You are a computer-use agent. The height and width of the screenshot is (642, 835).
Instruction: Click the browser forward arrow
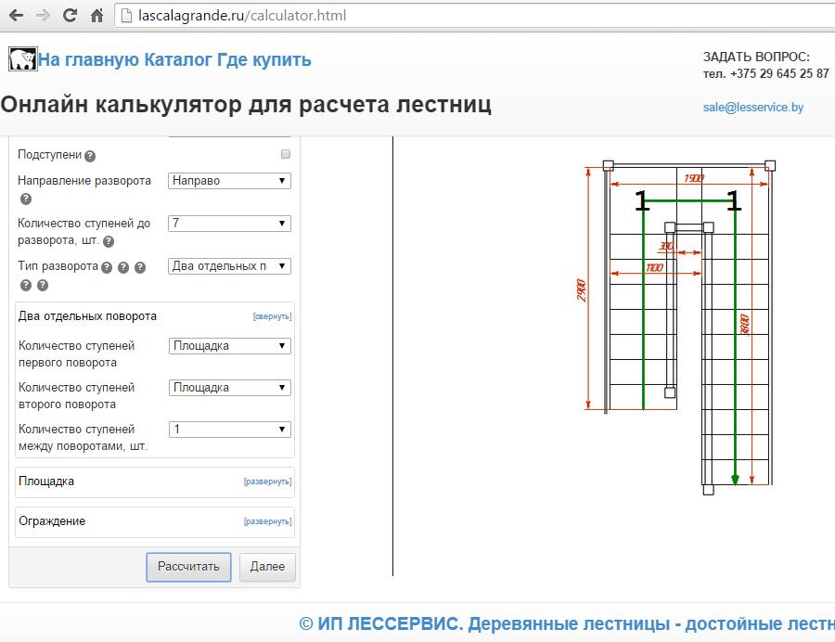pyautogui.click(x=43, y=16)
